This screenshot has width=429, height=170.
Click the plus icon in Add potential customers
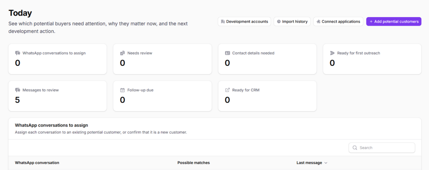click(x=371, y=21)
